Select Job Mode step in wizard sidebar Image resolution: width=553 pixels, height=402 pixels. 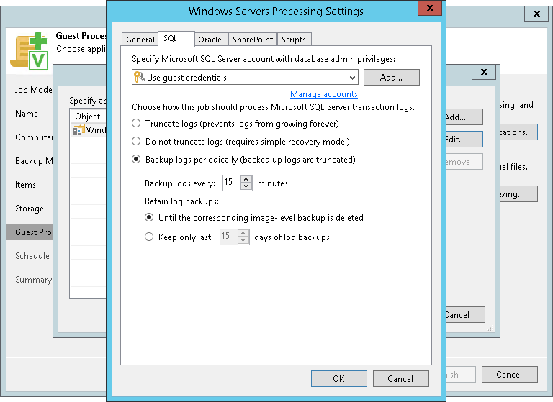coord(34,90)
